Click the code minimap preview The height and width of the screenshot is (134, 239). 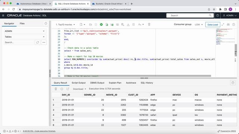pyautogui.click(x=225, y=37)
